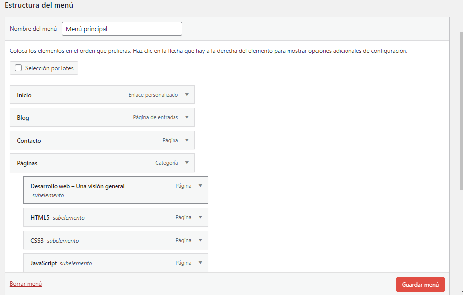The width and height of the screenshot is (463, 295).
Task: Click the Página label on Contacto row
Action: pos(170,140)
